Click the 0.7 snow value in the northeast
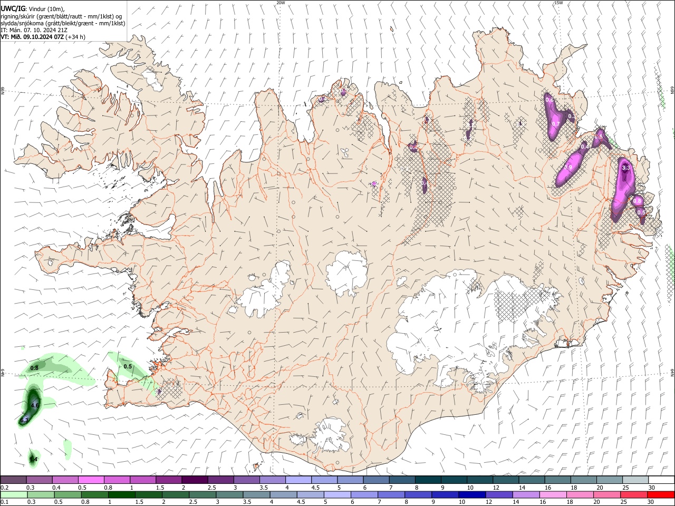The image size is (675, 506). point(555,124)
